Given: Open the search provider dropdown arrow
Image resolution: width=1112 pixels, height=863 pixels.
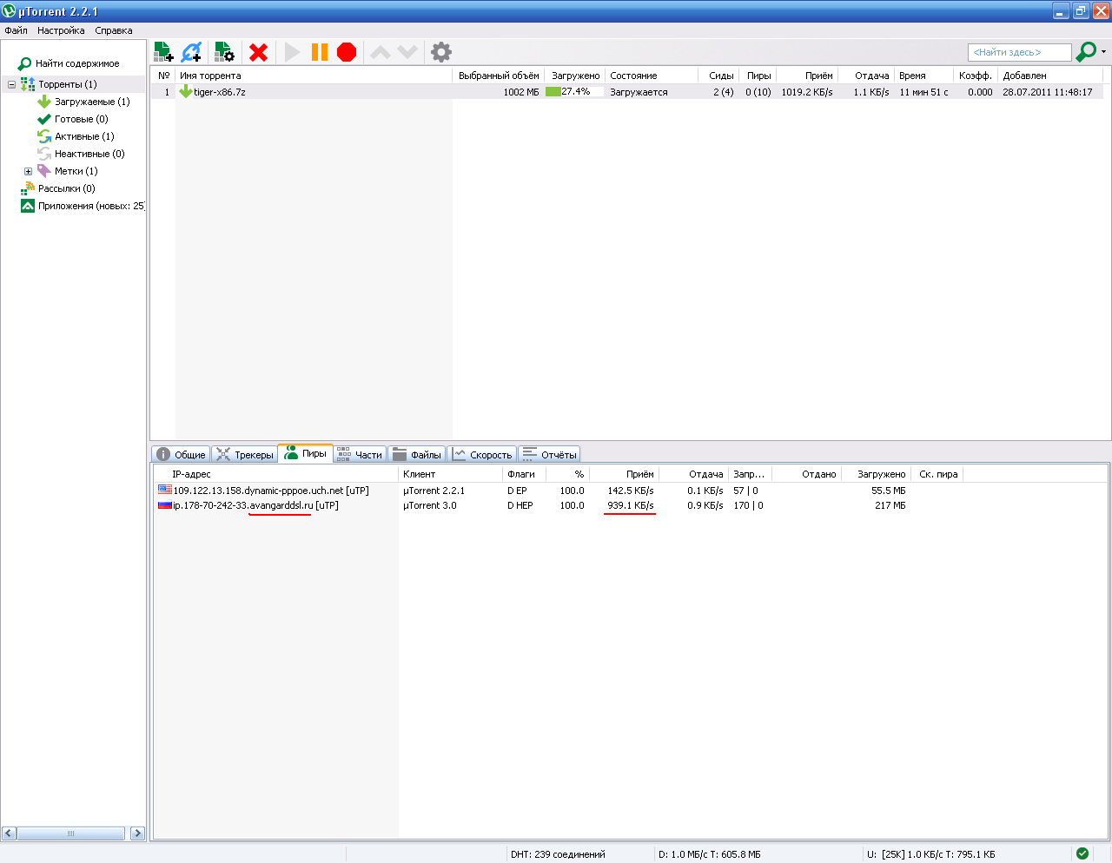Looking at the screenshot, I should click(x=1103, y=52).
